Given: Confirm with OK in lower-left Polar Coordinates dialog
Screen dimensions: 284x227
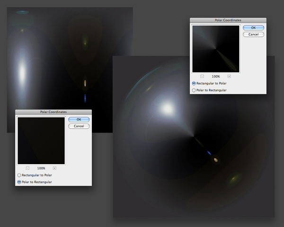Looking at the screenshot, I should [x=79, y=120].
